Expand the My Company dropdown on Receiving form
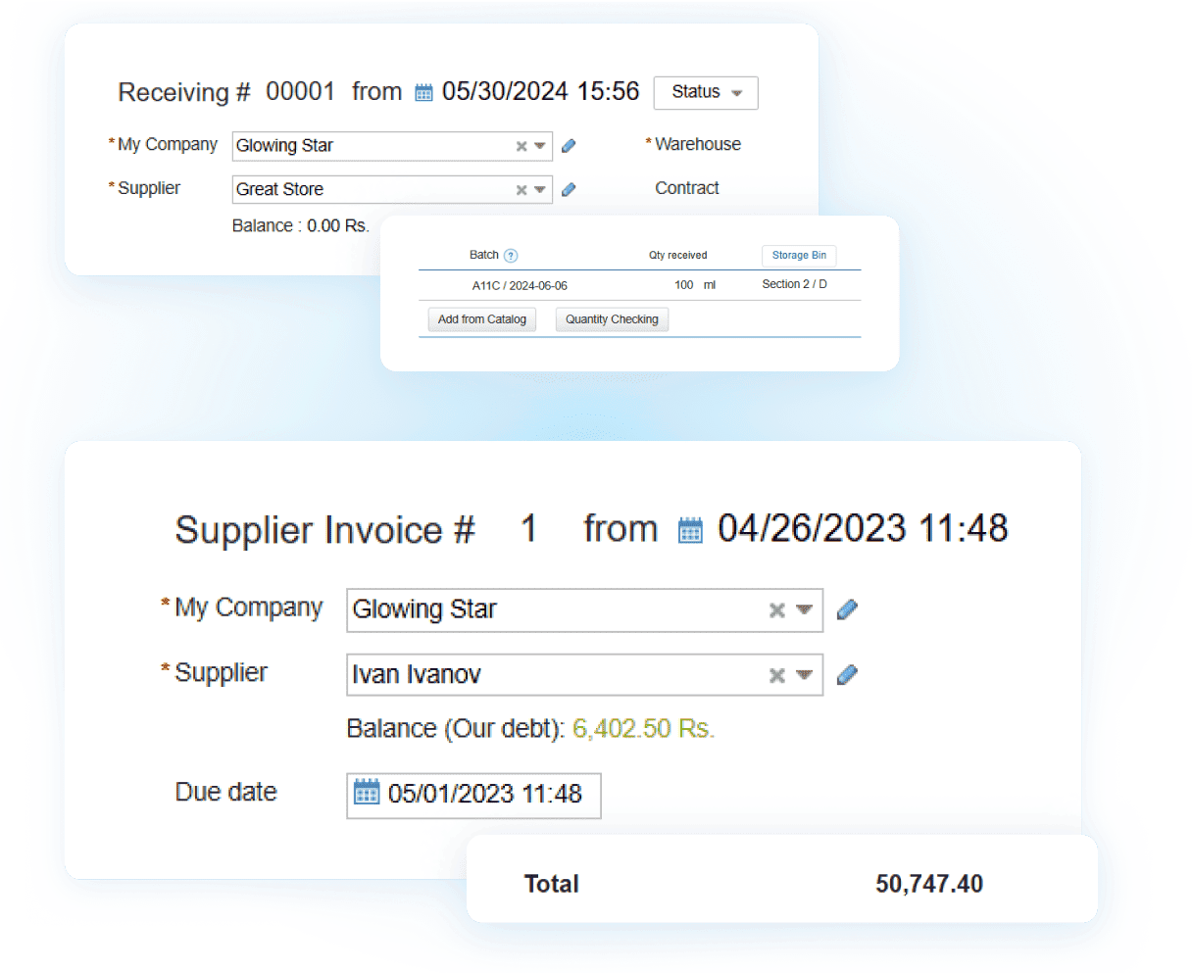 point(540,145)
